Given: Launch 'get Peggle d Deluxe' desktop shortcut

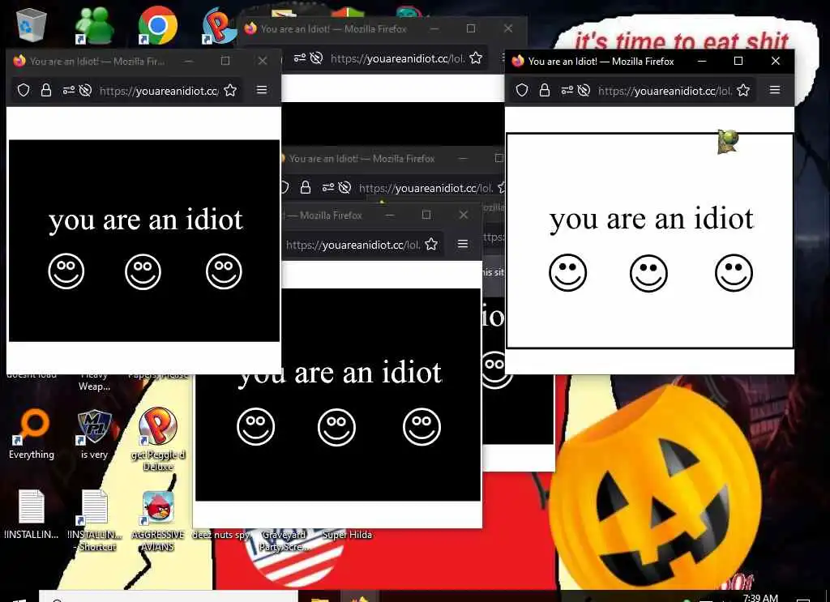Looking at the screenshot, I should 158,439.
